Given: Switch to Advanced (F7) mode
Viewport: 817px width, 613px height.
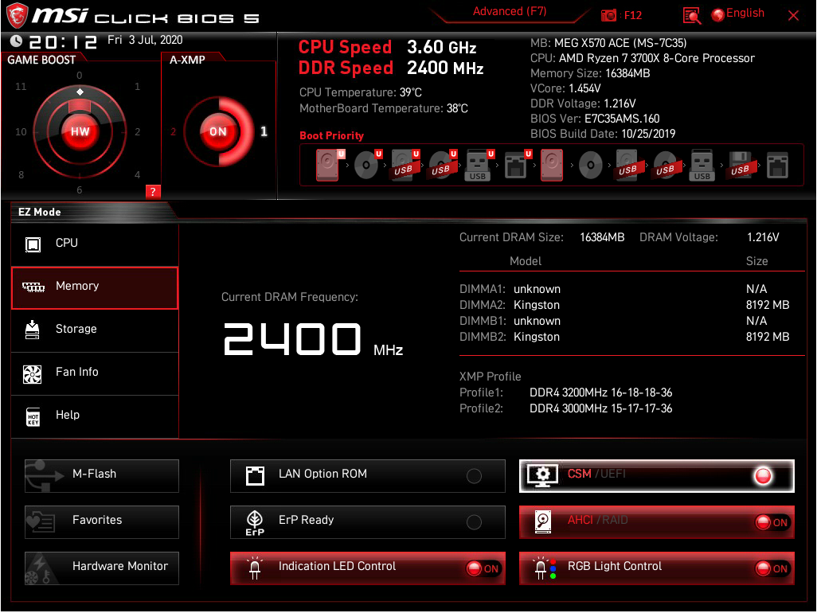Looking at the screenshot, I should 510,11.
